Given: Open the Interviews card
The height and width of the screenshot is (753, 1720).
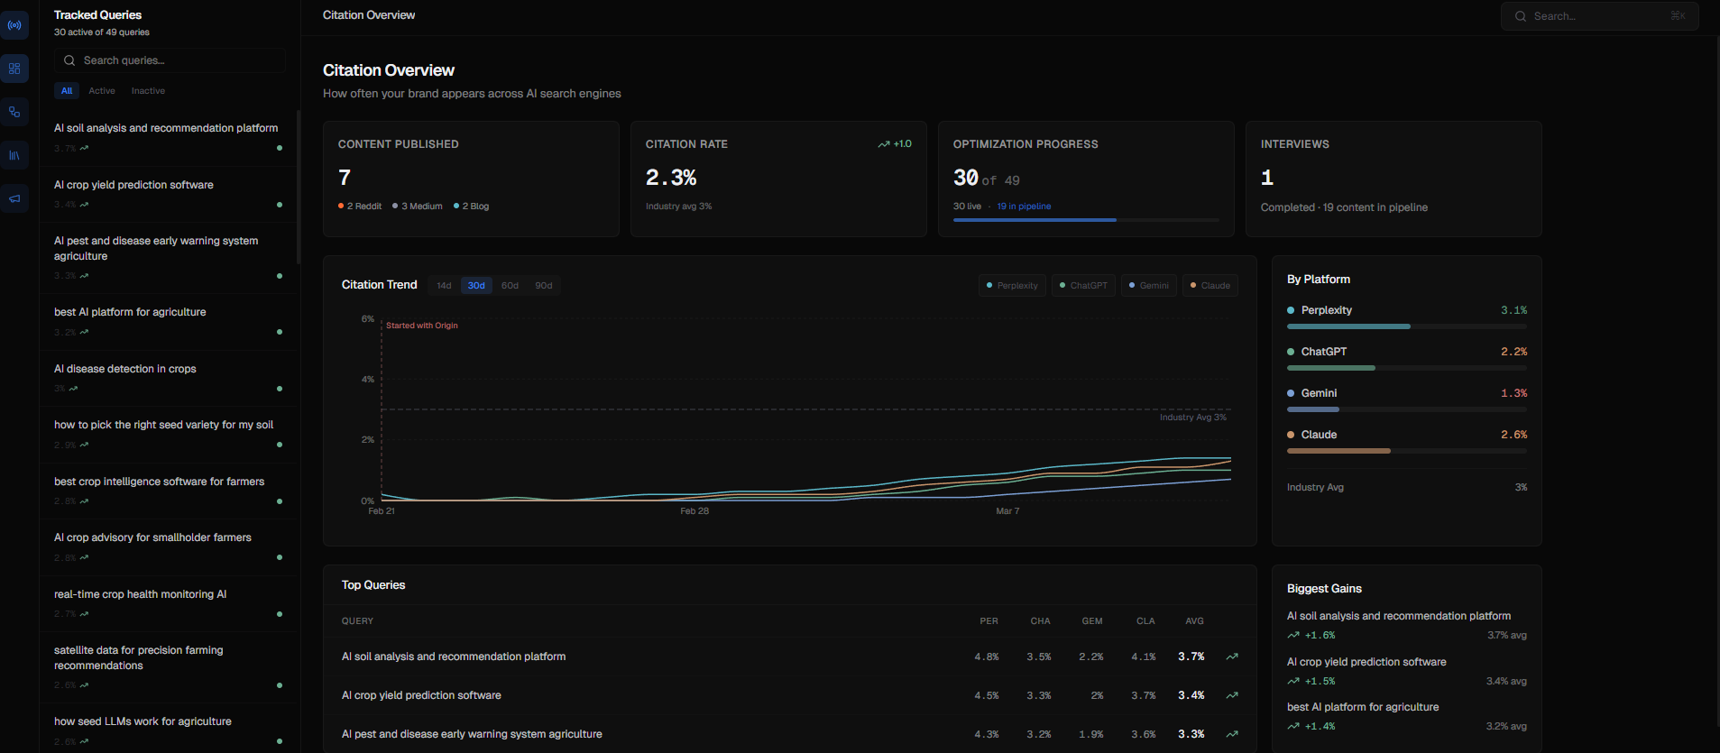Looking at the screenshot, I should pos(1393,179).
